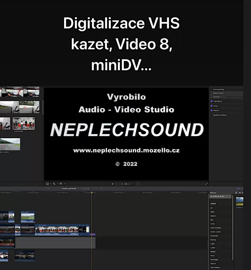Image resolution: width=251 pixels, height=270 pixels.
Task: Select the Keying effects category
Action: (213, 240)
